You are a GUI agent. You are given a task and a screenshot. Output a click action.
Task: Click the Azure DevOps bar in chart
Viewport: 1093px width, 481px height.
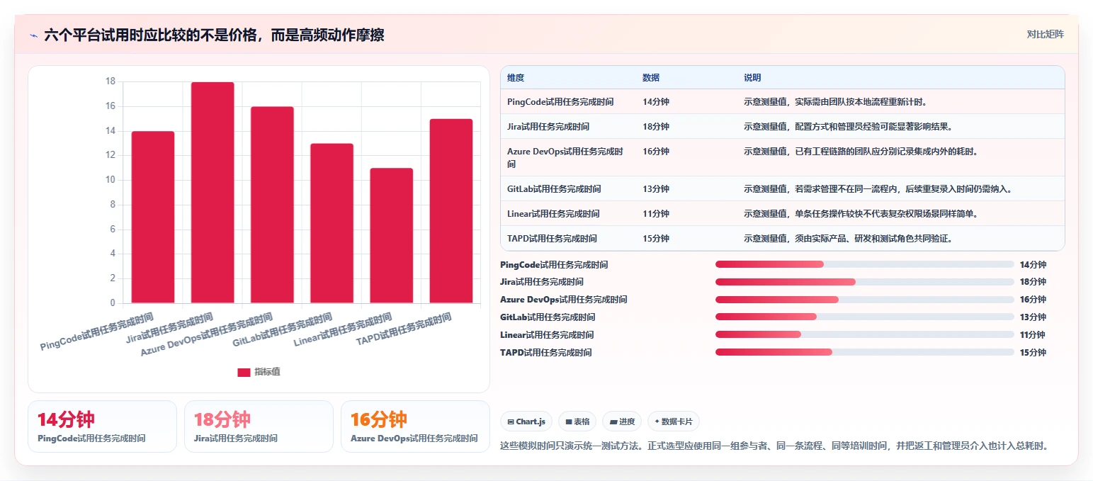click(272, 205)
